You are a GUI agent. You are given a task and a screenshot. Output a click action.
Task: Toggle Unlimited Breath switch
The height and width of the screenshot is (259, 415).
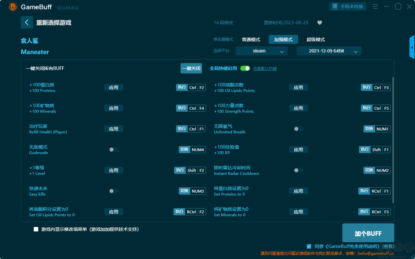point(299,129)
